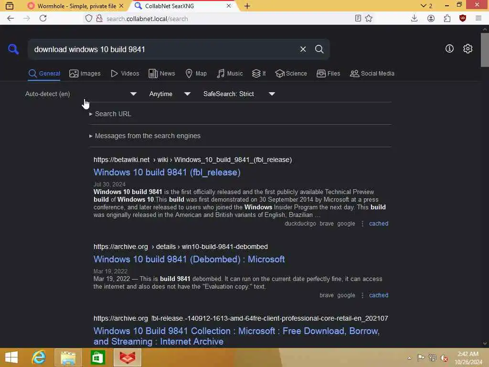
Task: Open the Windows Start button
Action: click(x=11, y=357)
